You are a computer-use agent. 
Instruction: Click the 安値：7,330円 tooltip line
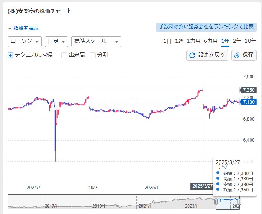tap(235, 184)
